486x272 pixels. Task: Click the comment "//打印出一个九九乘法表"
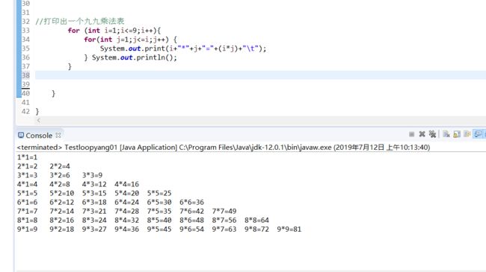pos(80,22)
